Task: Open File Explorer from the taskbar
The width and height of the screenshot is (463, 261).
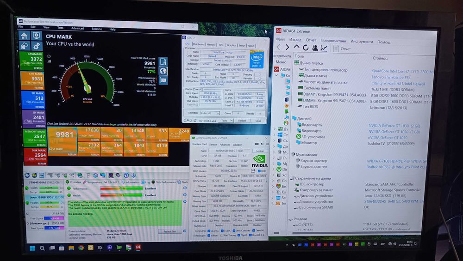Action: (71, 248)
